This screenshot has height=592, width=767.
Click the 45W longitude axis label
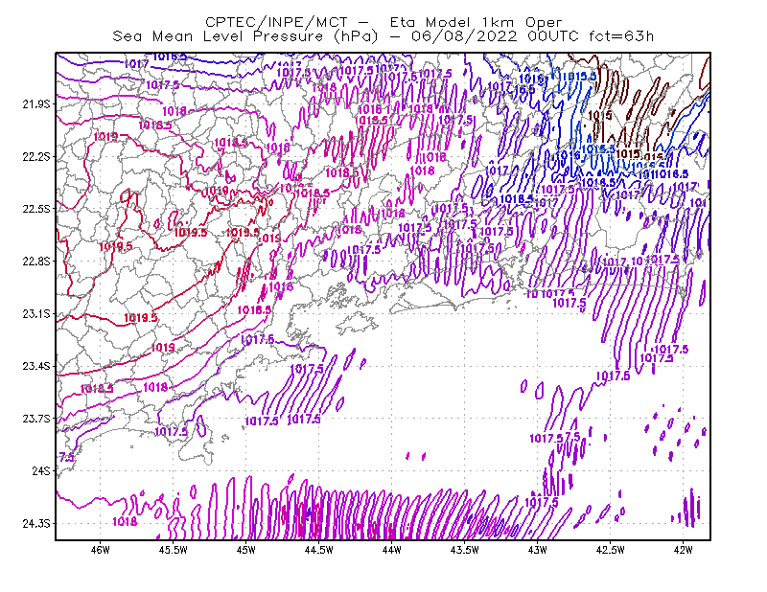pyautogui.click(x=246, y=550)
